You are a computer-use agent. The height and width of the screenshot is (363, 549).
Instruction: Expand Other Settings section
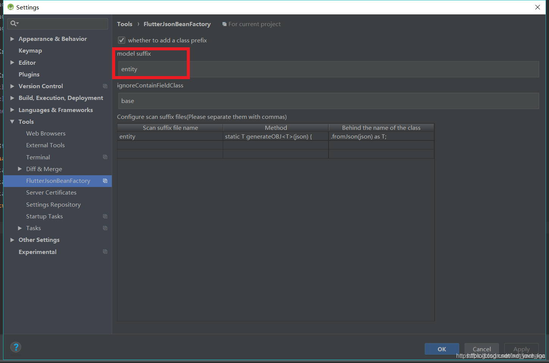click(x=12, y=240)
